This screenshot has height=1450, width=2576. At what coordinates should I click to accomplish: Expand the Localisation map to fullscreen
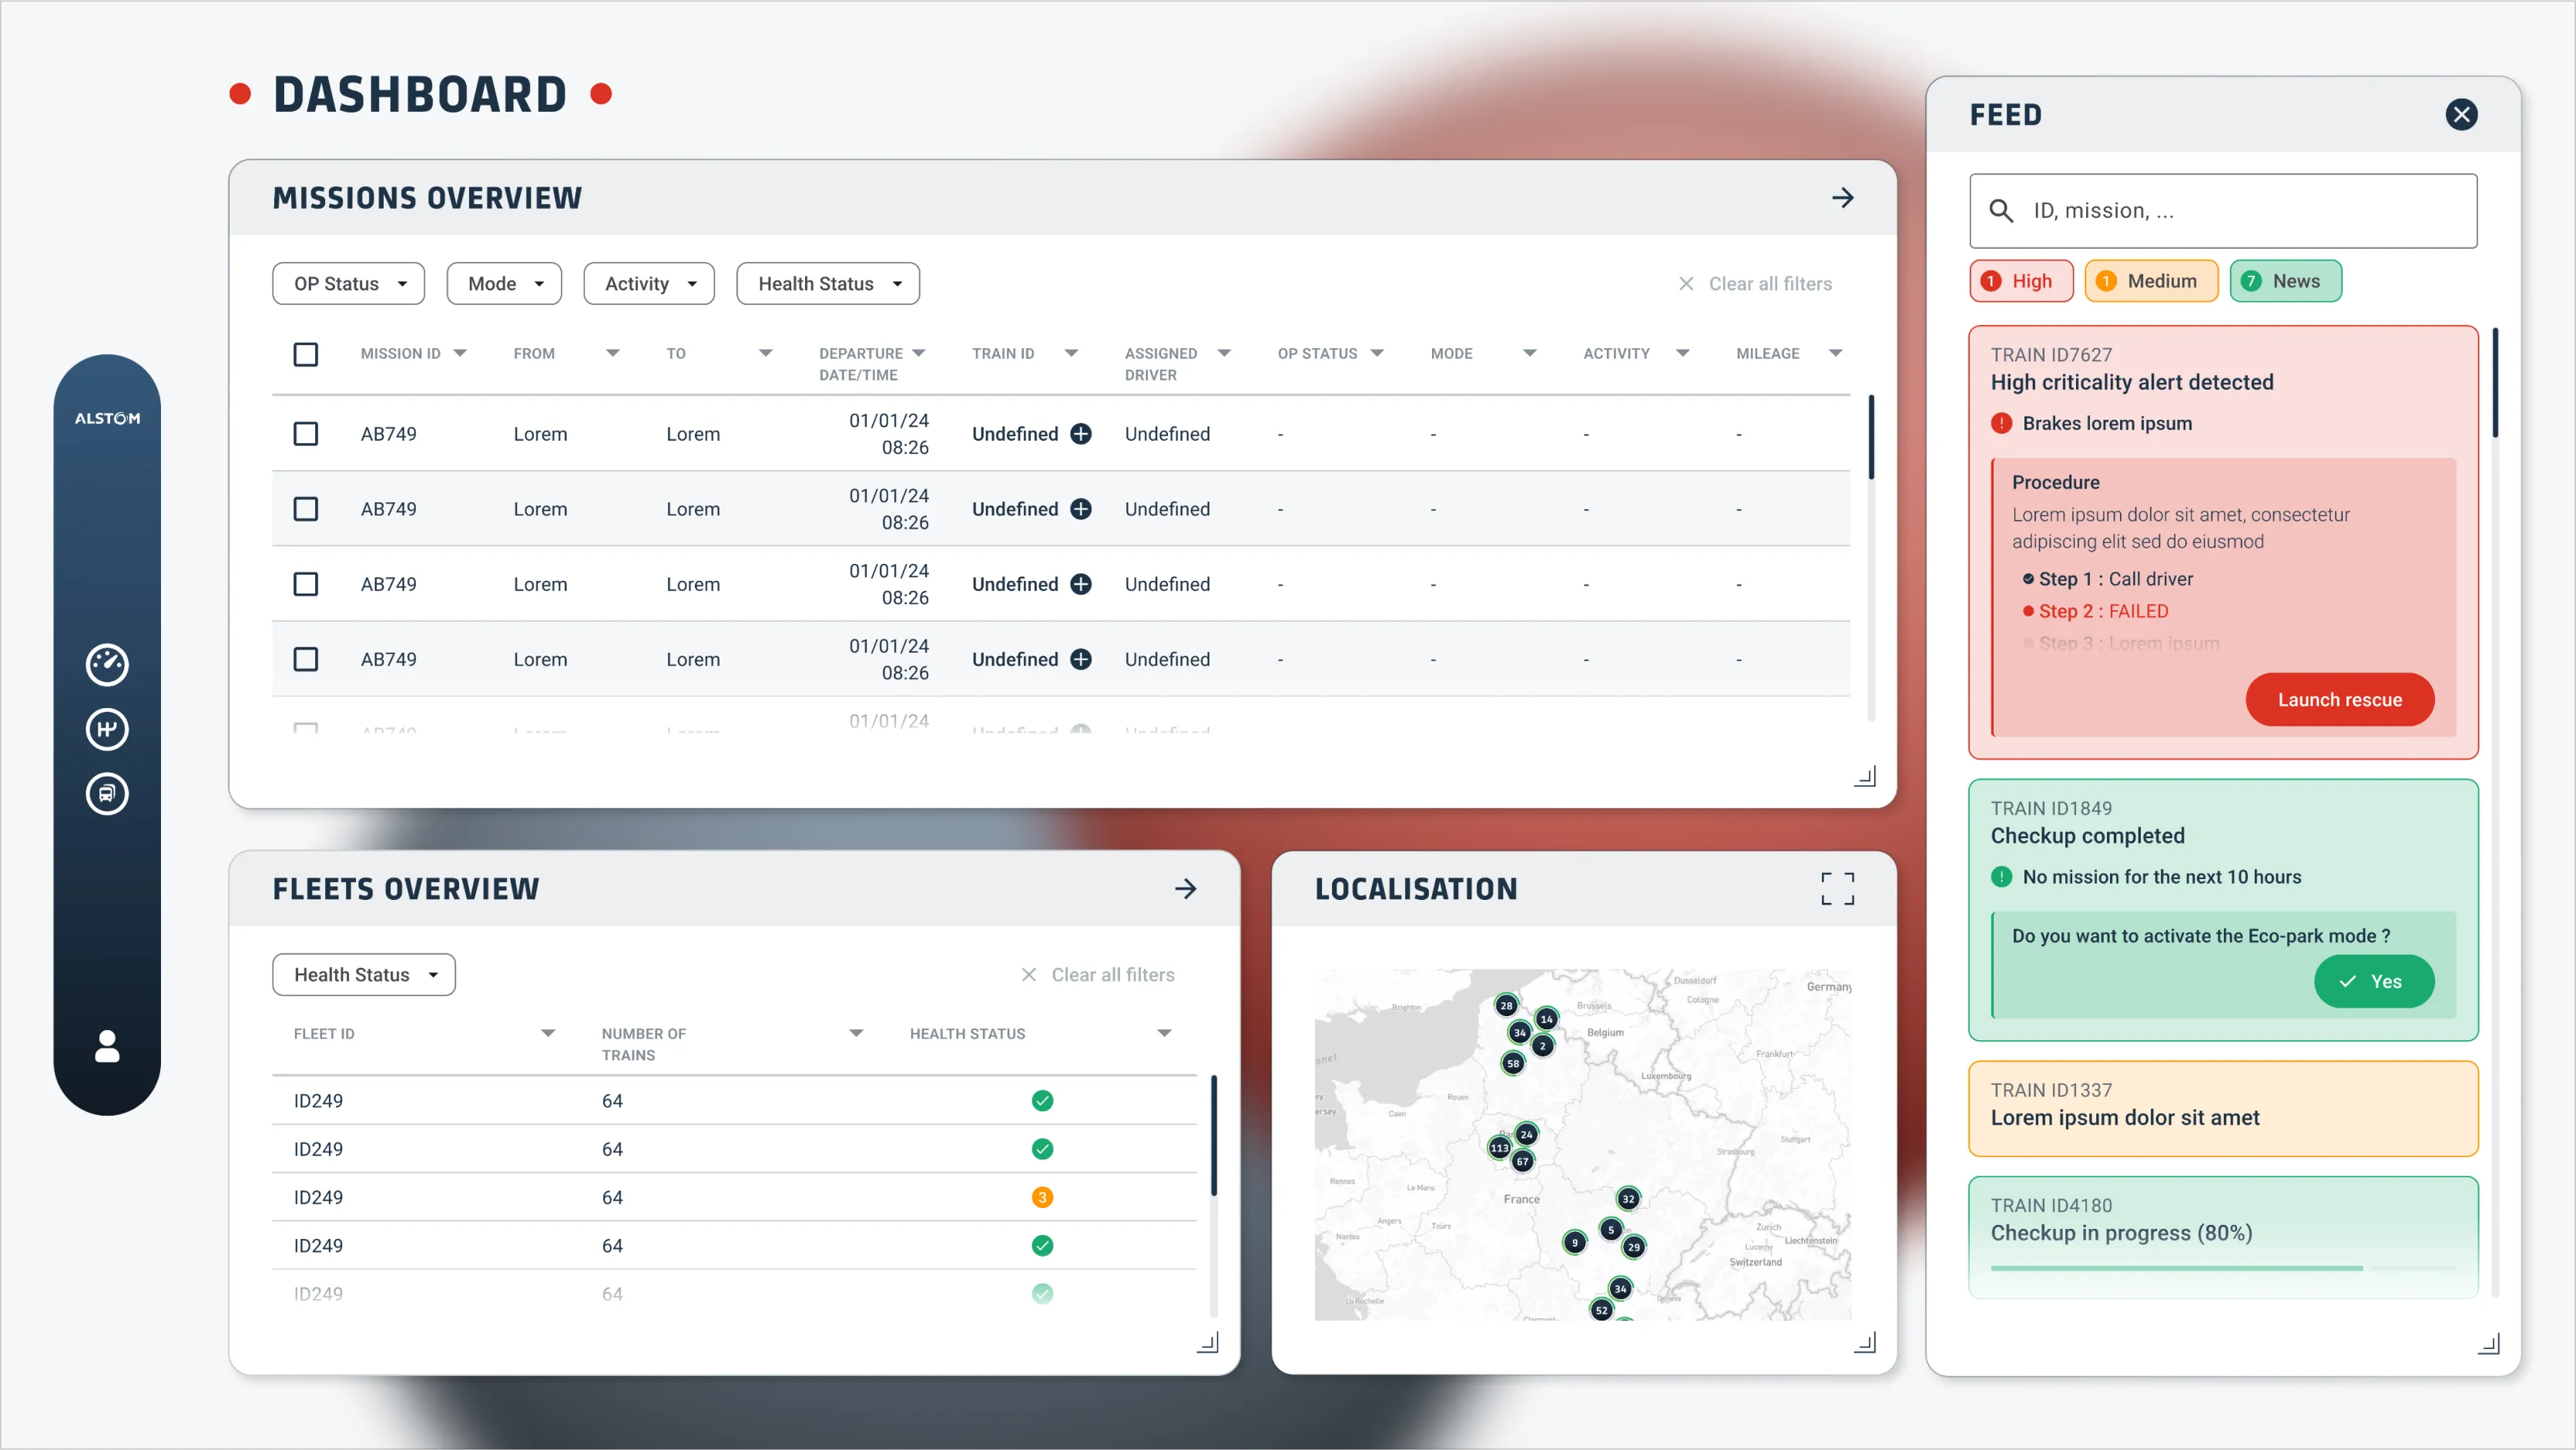(1837, 889)
